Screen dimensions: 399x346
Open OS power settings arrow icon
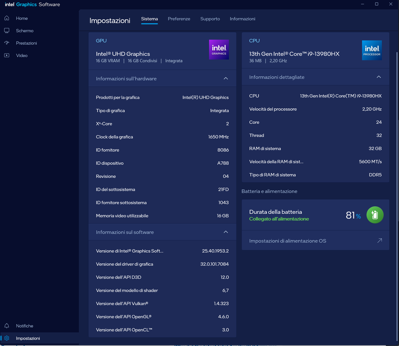[x=379, y=241]
